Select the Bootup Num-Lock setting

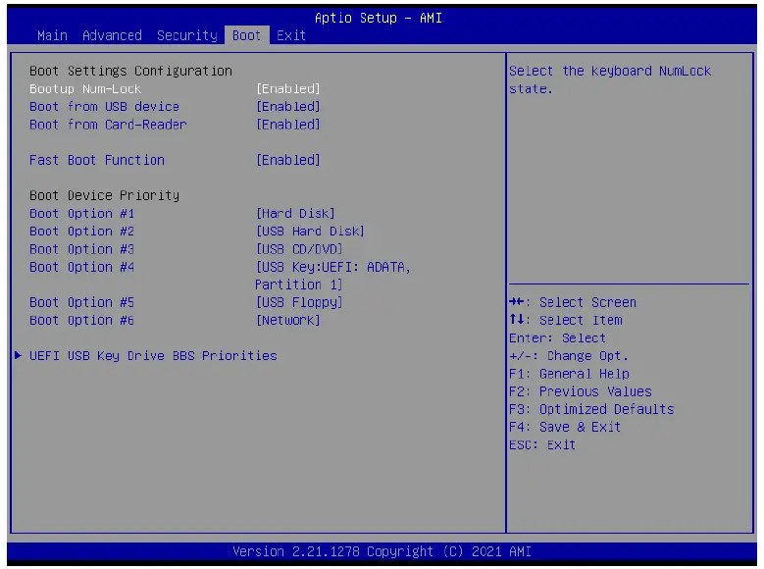[85, 89]
